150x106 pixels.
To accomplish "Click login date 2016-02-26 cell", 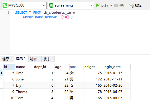I will (x=117, y=86).
